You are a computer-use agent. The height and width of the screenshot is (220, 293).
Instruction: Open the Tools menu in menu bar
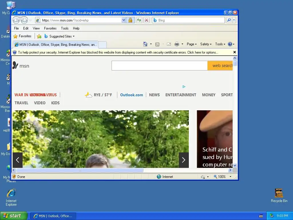(65, 28)
